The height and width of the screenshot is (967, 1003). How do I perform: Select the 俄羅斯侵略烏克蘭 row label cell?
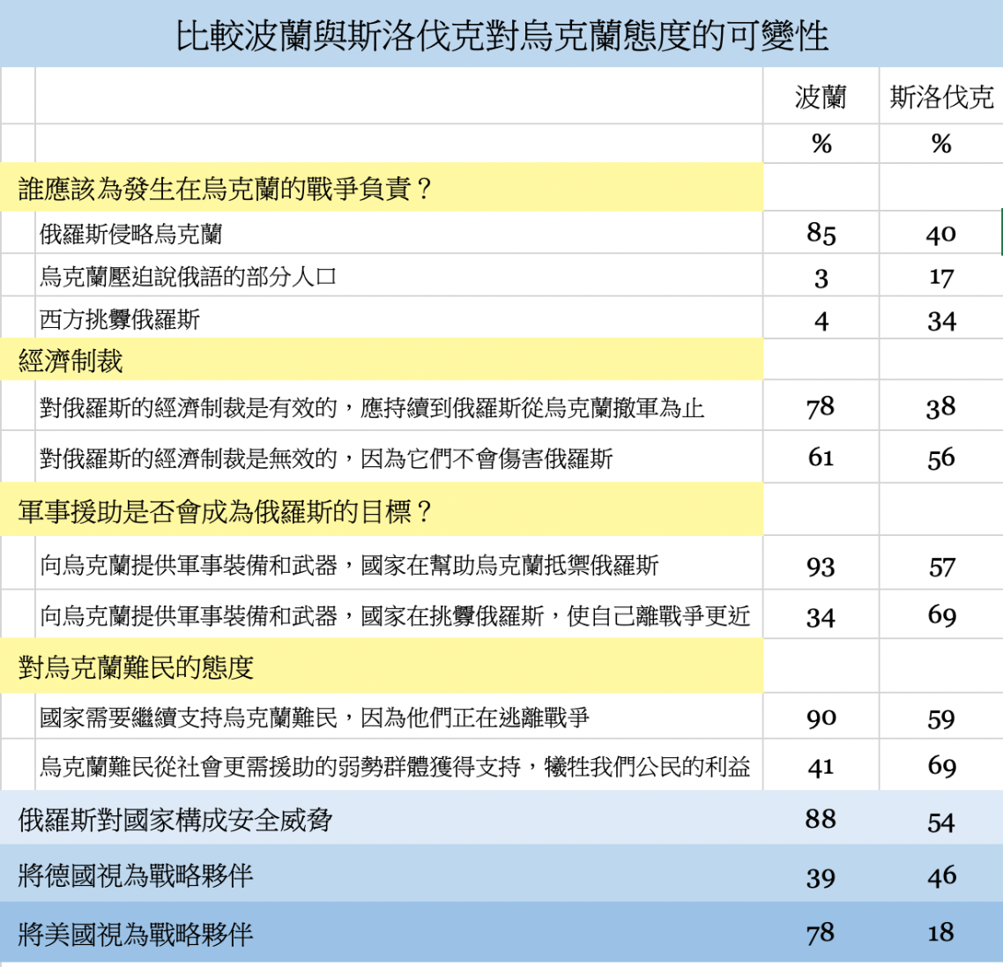[x=130, y=234]
